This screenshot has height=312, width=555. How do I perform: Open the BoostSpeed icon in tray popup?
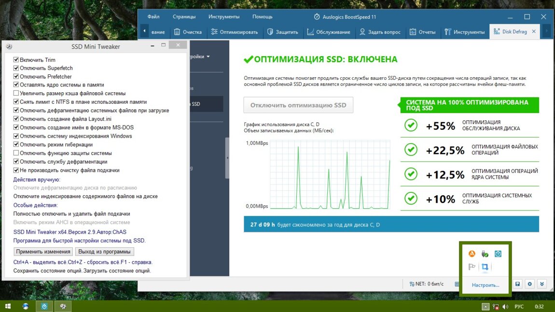tap(498, 254)
